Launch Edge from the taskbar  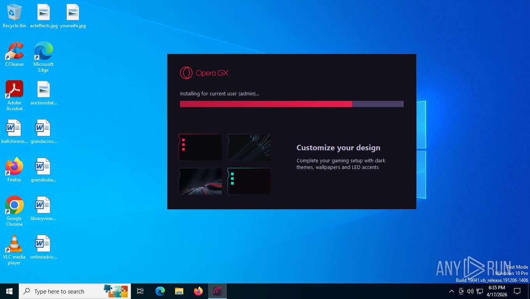tap(160, 291)
